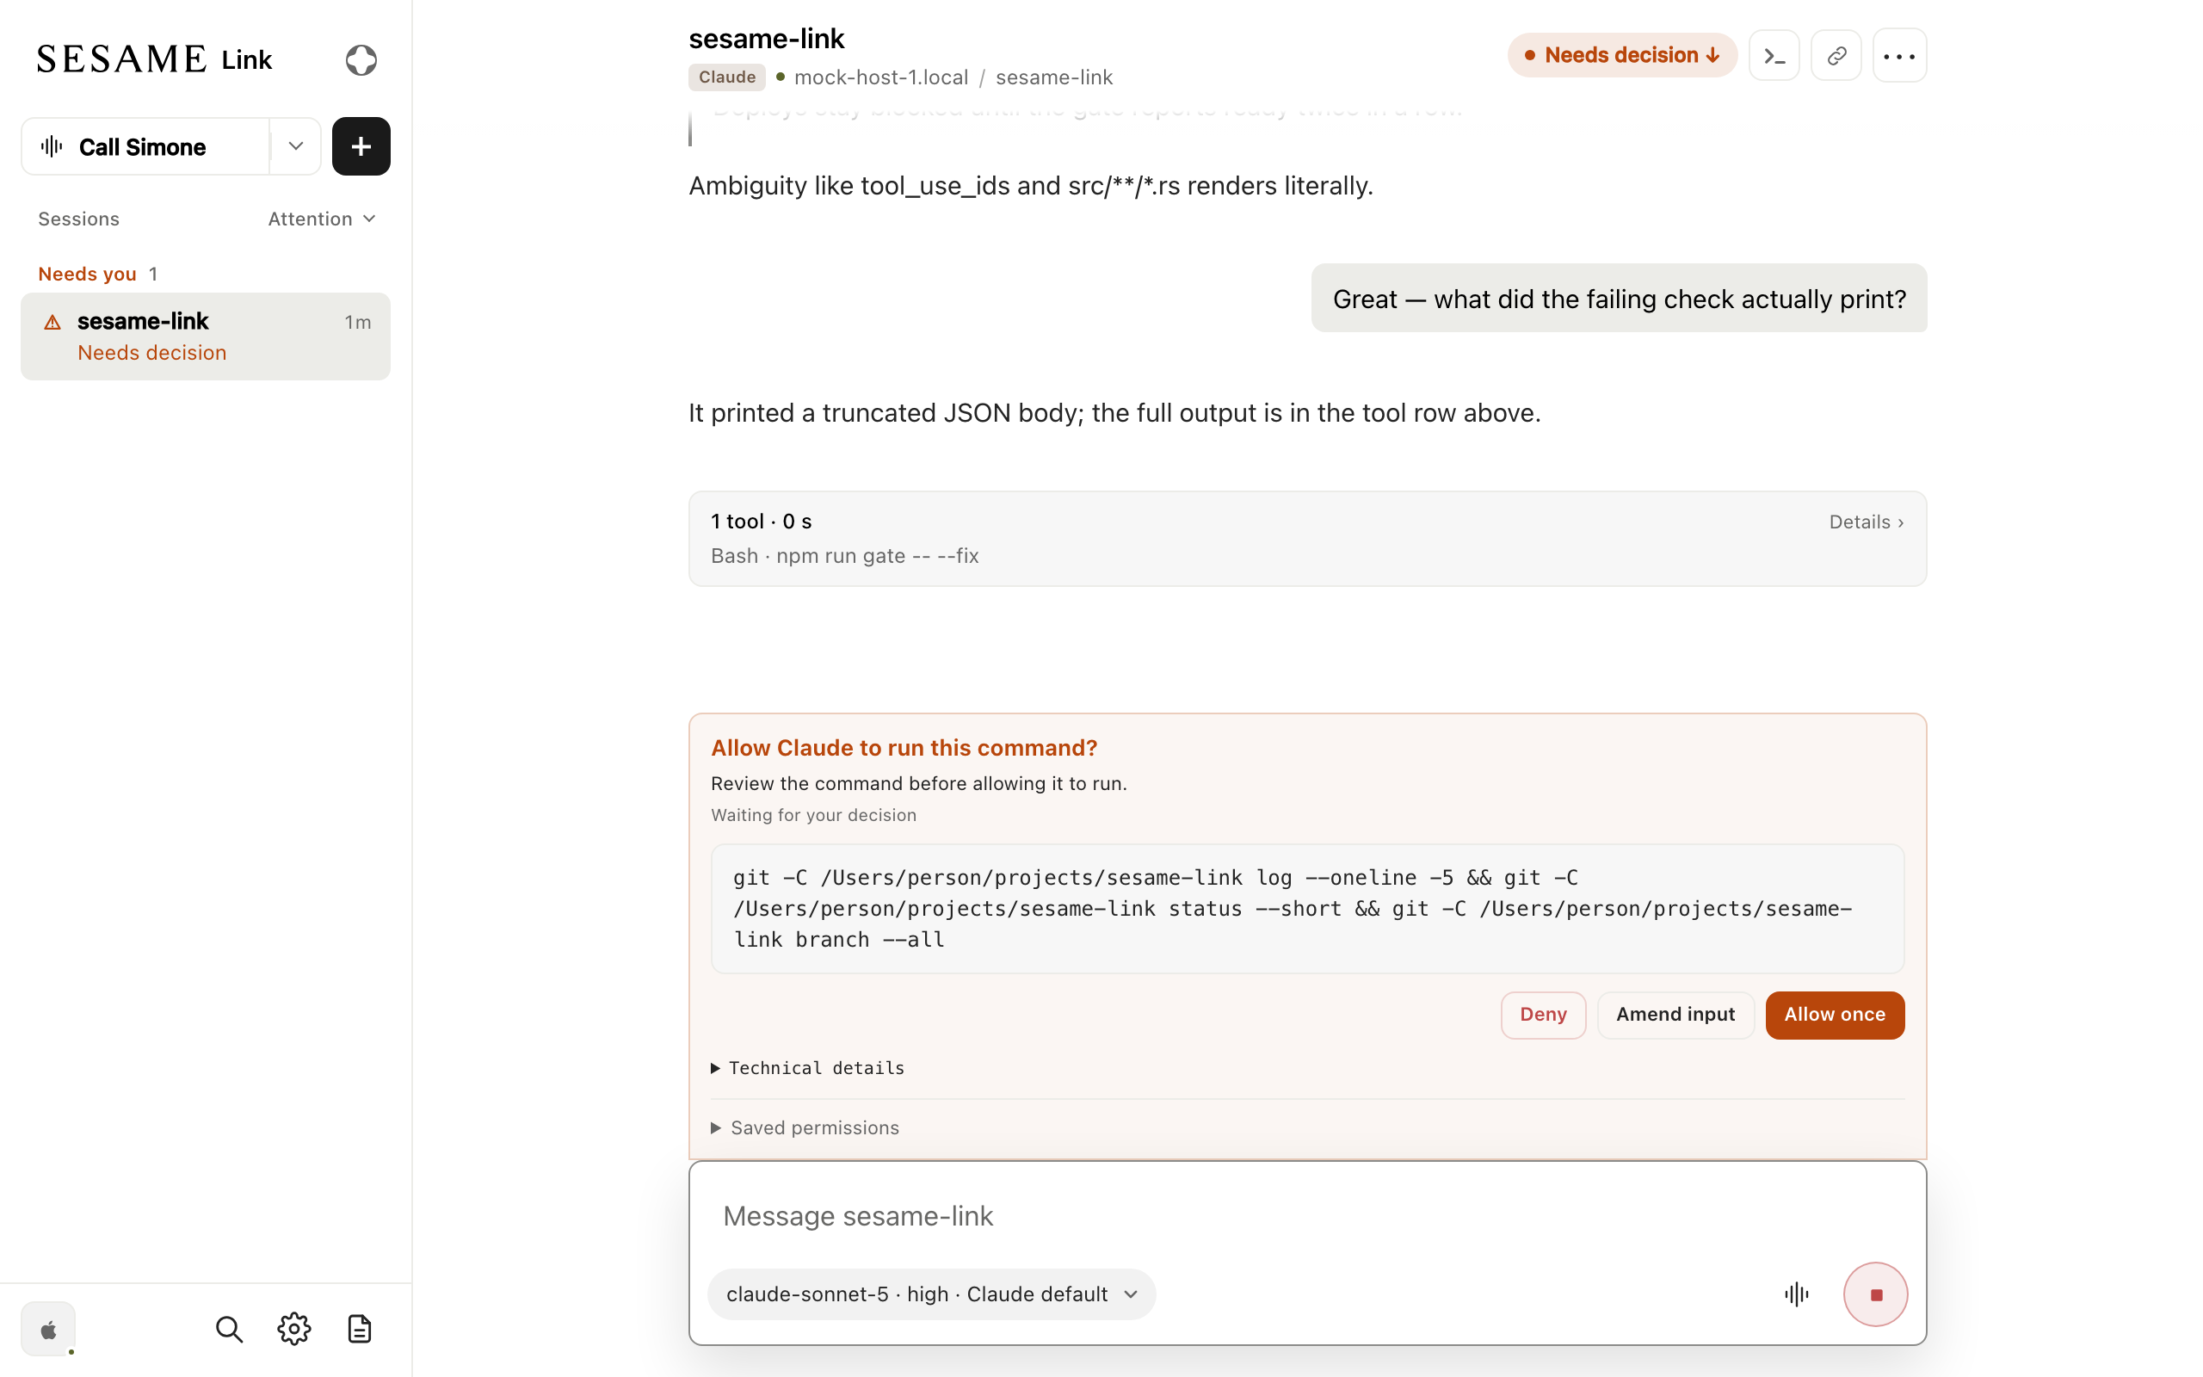This screenshot has width=2203, height=1377.
Task: Select the sesame-link session in sidebar
Action: [206, 336]
